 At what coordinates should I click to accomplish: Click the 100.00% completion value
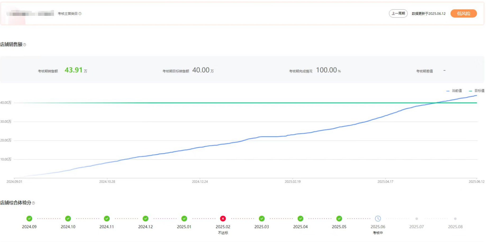(x=326, y=70)
